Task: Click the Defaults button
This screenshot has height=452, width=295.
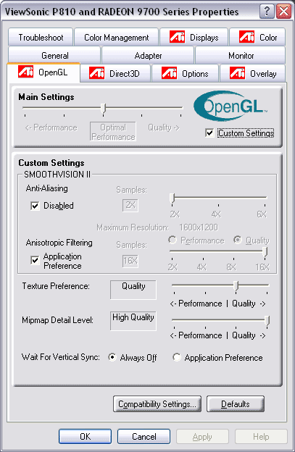Action: tap(236, 404)
